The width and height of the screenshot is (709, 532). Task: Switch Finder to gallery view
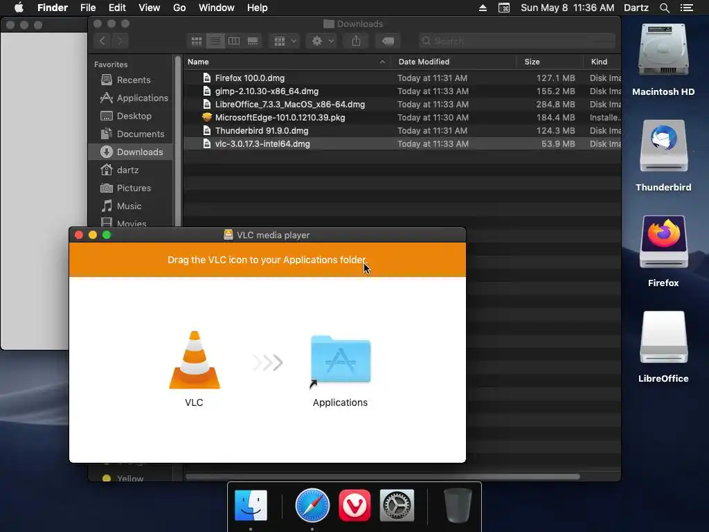(253, 41)
